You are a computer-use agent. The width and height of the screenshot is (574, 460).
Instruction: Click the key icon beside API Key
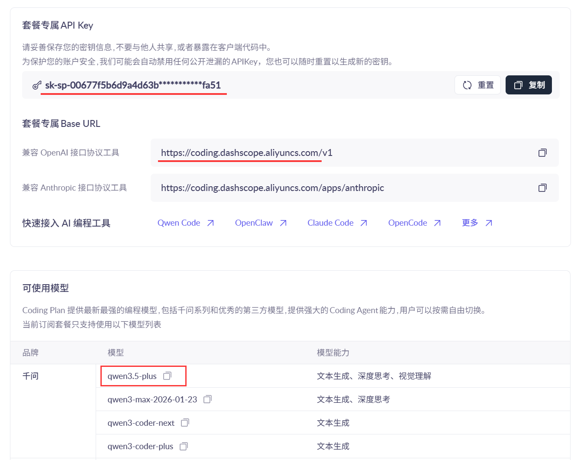coord(37,85)
